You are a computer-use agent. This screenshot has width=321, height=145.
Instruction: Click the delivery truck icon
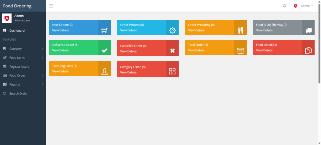(308, 31)
